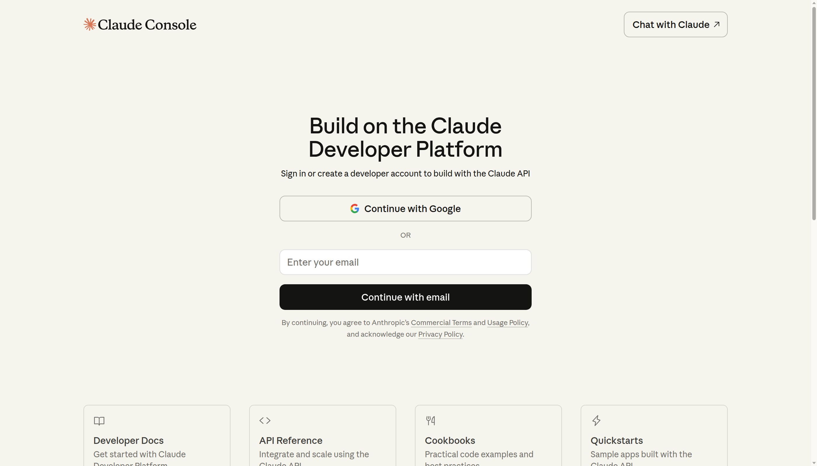This screenshot has width=817, height=466.
Task: Click the Claude starburst logo icon
Action: tap(90, 24)
